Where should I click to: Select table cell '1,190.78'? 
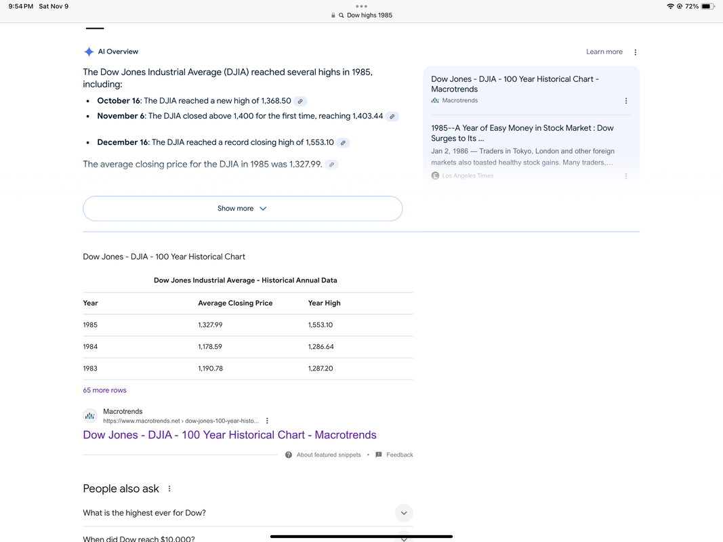(x=210, y=369)
